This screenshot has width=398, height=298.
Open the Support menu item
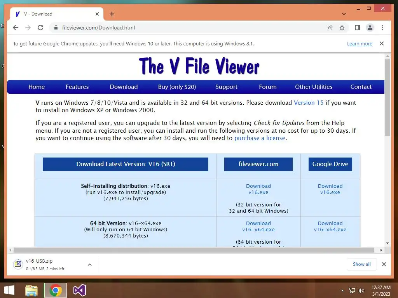[227, 87]
